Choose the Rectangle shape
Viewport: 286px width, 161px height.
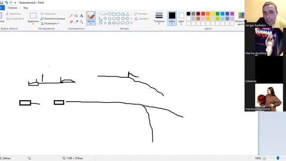114,14
